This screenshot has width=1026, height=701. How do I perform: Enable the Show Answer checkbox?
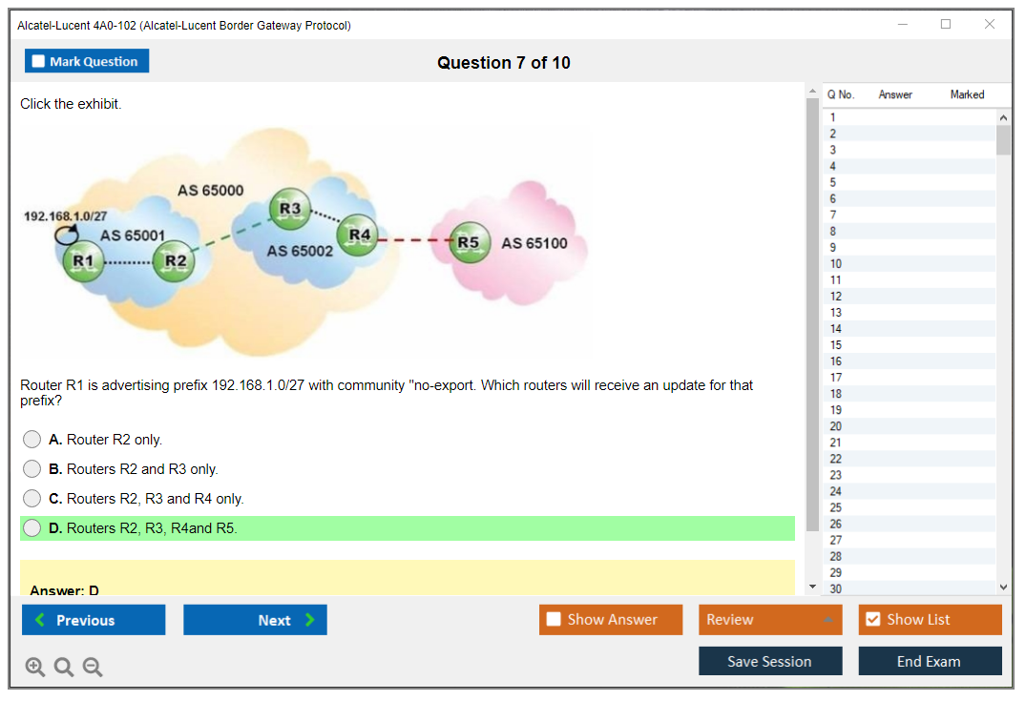pyautogui.click(x=554, y=620)
